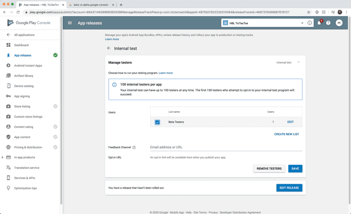Viewport: 351px width, 214px height.
Task: Open Privacy footer link
Action: (213, 212)
